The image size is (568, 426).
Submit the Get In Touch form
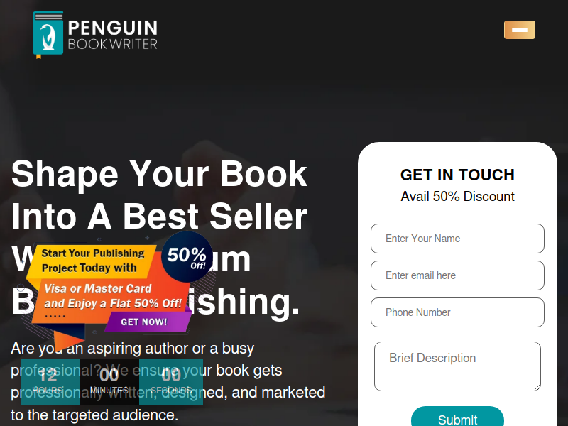(457, 419)
